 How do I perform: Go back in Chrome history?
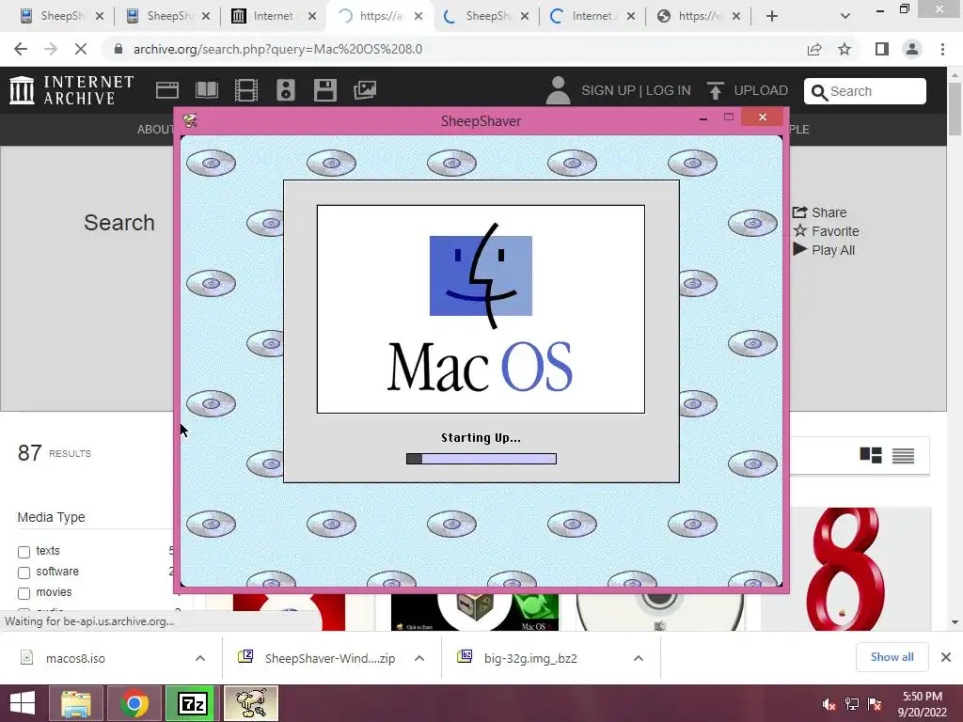tap(21, 49)
